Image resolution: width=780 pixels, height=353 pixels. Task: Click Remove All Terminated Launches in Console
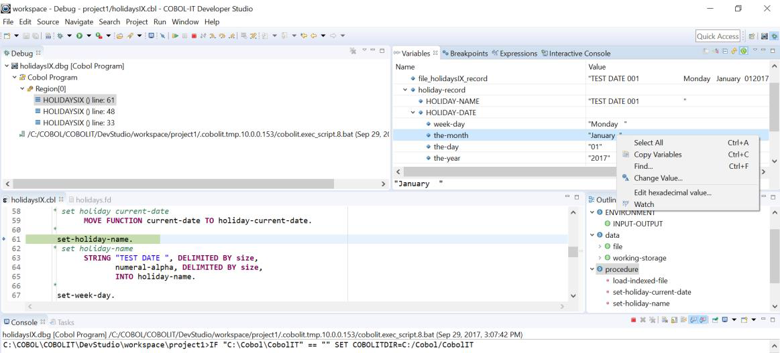click(652, 320)
